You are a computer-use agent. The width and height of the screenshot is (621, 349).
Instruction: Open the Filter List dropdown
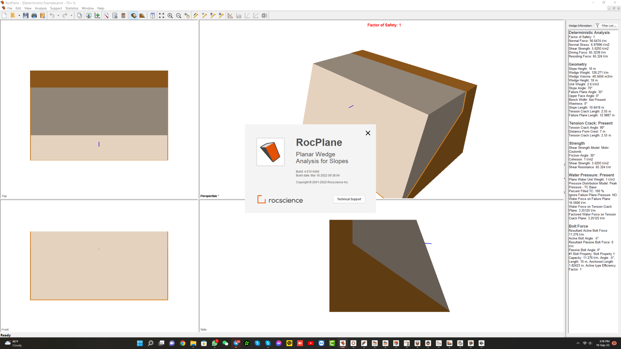(x=606, y=26)
